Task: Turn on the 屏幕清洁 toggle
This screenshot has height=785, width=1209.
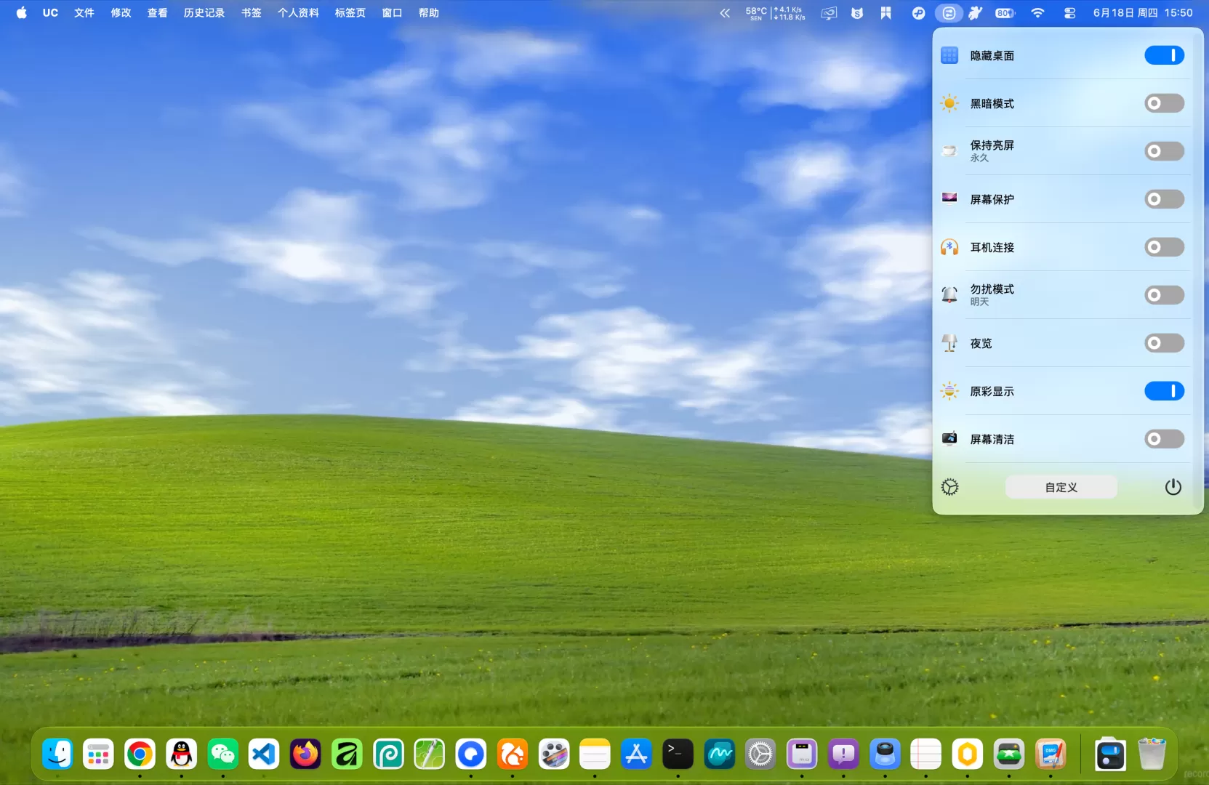Action: [1164, 439]
